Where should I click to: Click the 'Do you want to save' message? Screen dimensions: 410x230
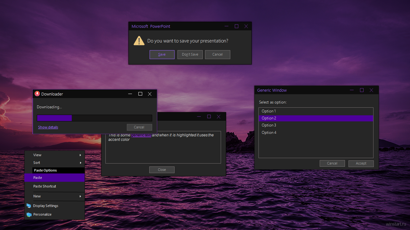[188, 41]
